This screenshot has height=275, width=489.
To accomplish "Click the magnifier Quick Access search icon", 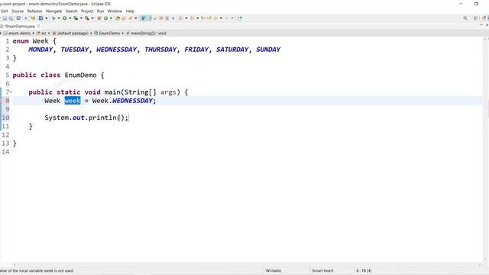I will [x=465, y=18].
